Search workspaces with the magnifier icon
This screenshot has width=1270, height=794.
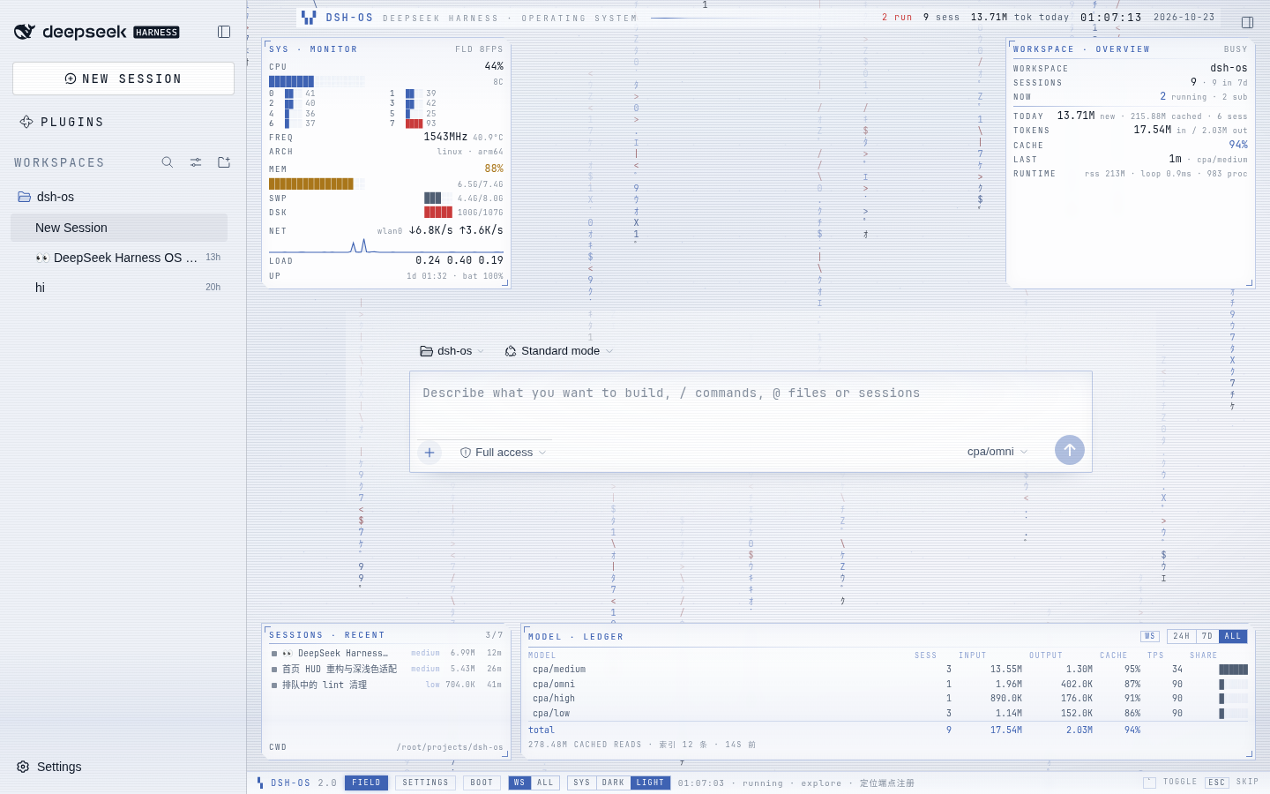pyautogui.click(x=168, y=162)
